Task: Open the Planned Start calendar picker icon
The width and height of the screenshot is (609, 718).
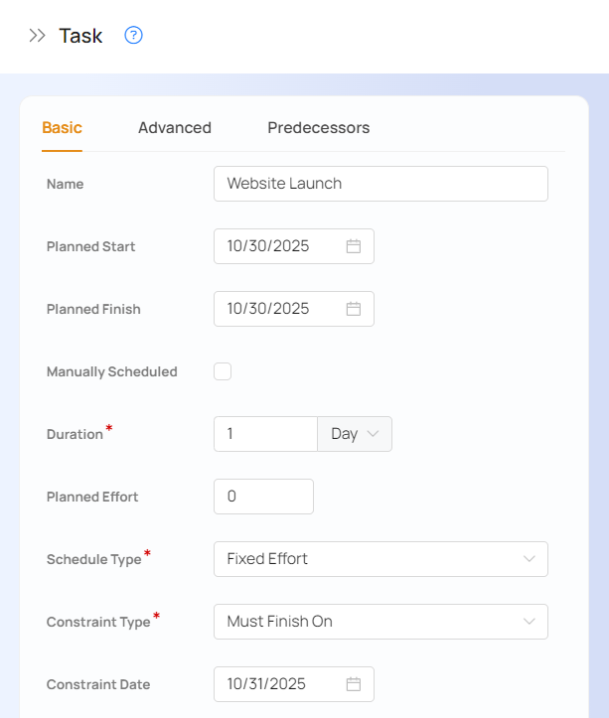Action: click(x=353, y=246)
